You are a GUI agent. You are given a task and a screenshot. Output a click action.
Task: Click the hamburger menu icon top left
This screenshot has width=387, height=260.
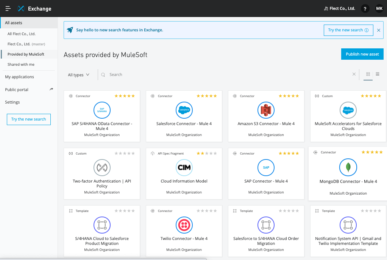point(8,8)
